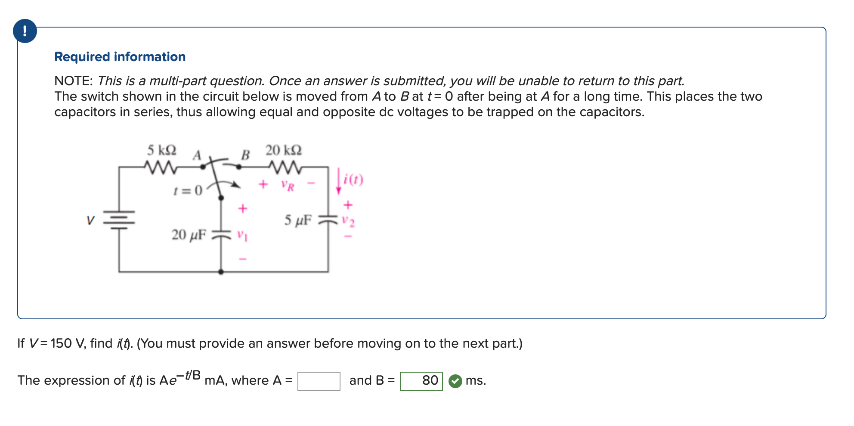The image size is (854, 426).
Task: Expand the Required information section
Action: pos(120,56)
